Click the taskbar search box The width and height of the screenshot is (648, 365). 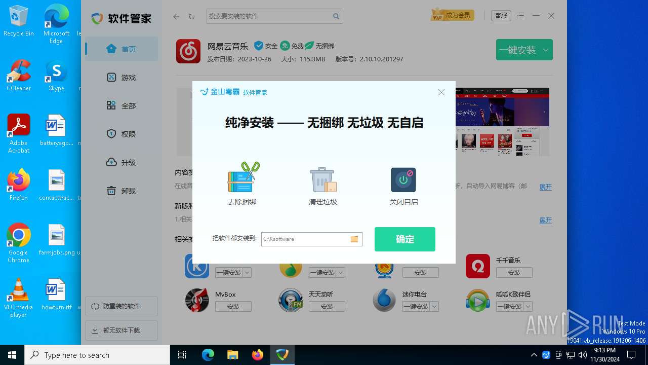(97, 355)
